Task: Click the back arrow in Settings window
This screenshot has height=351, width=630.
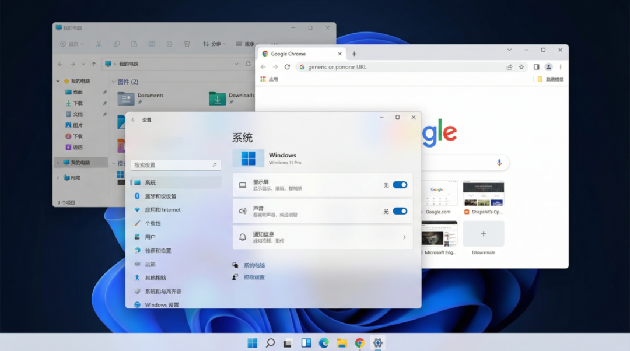Action: click(134, 120)
